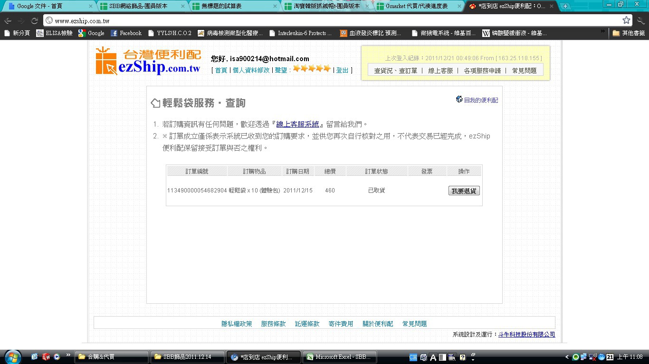Open the 新分頁 bookmark

click(x=17, y=33)
